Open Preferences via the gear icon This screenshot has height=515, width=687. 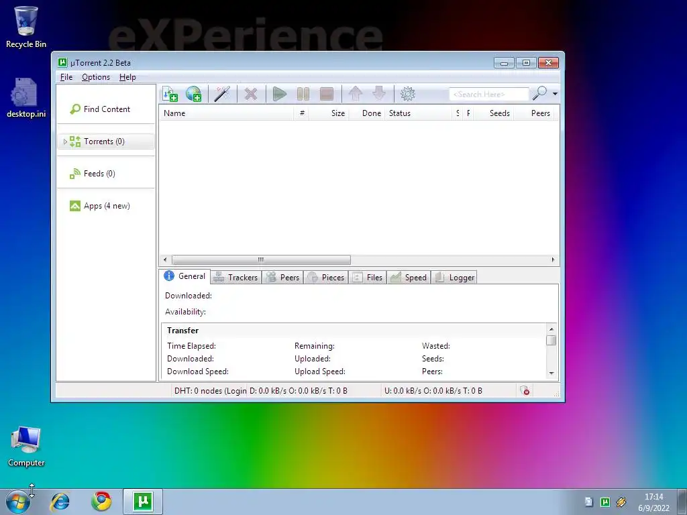coord(407,94)
